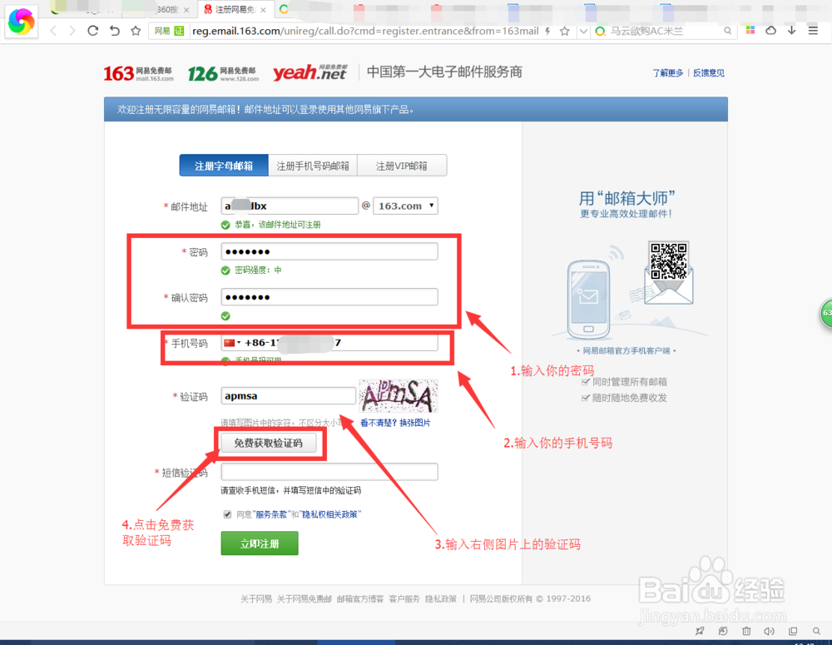Screen dimensions: 832x645
Task: Click the lightning speed-mode icon in address bar
Action: 547,31
